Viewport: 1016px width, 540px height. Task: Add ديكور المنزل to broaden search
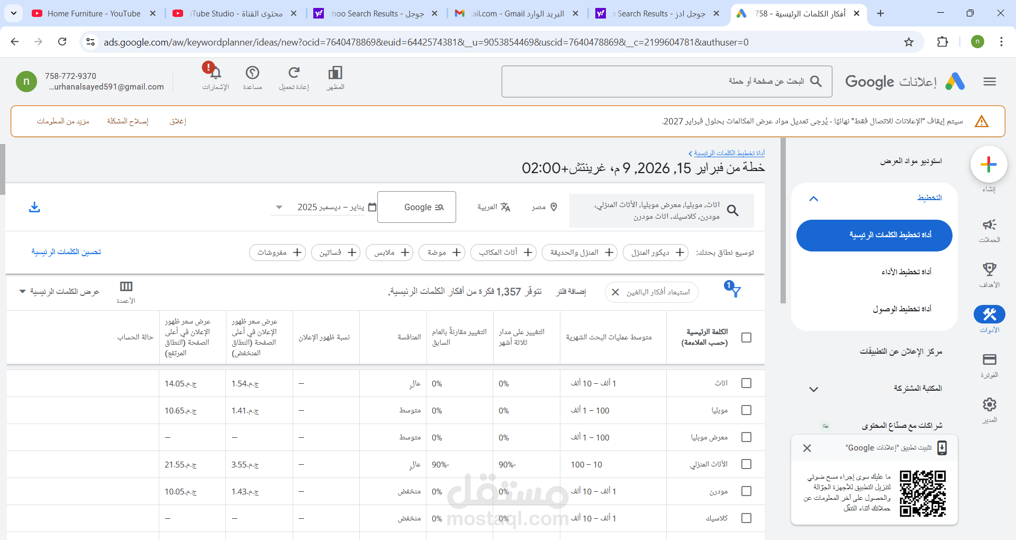(656, 253)
